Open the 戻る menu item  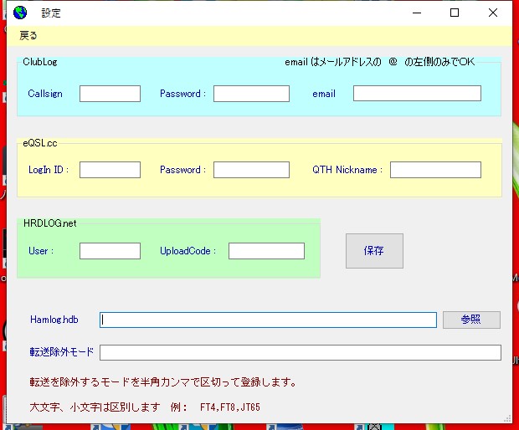click(28, 35)
